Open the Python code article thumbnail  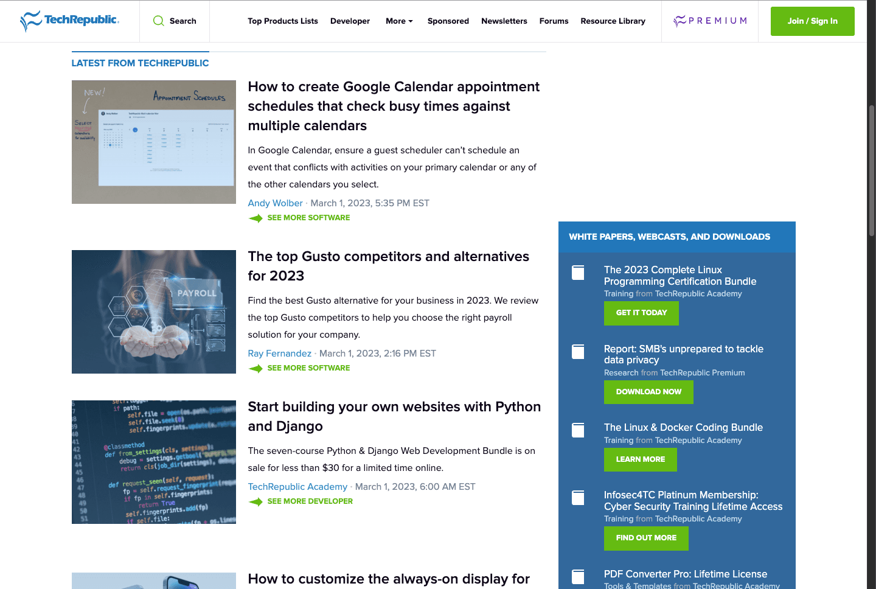[x=154, y=462]
